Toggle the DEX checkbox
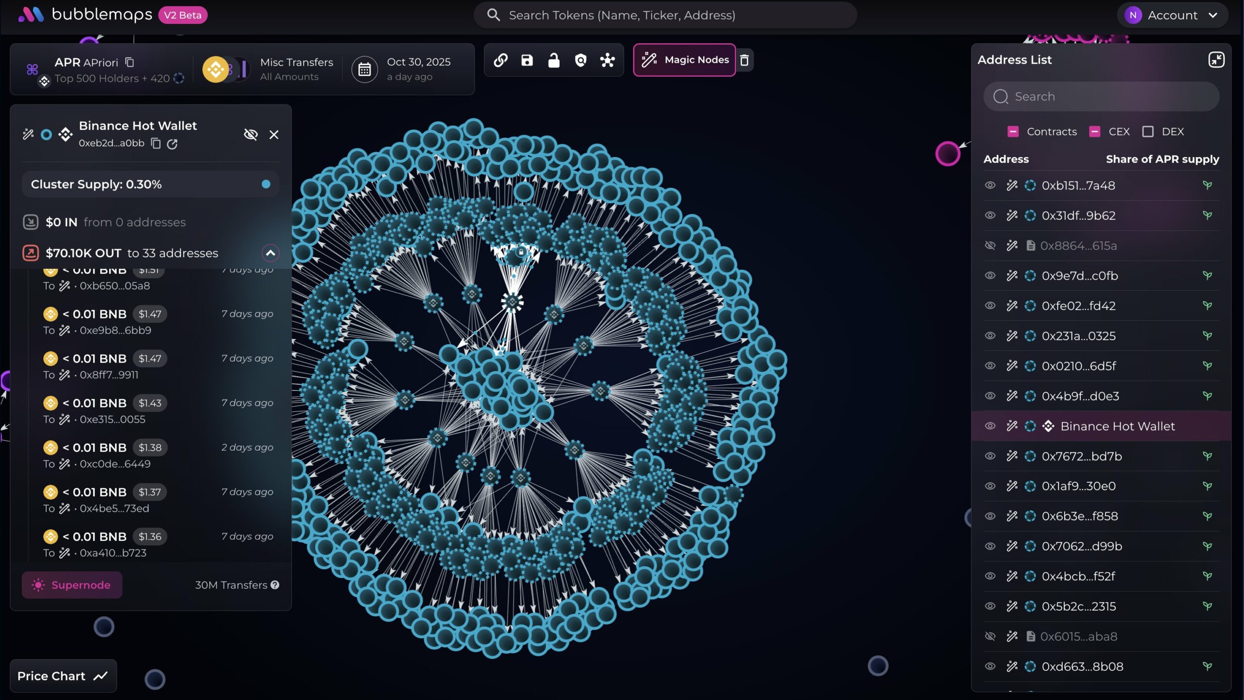1244x700 pixels. point(1148,132)
